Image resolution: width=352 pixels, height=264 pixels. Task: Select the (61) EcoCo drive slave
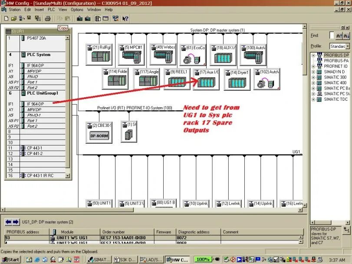[193, 55]
